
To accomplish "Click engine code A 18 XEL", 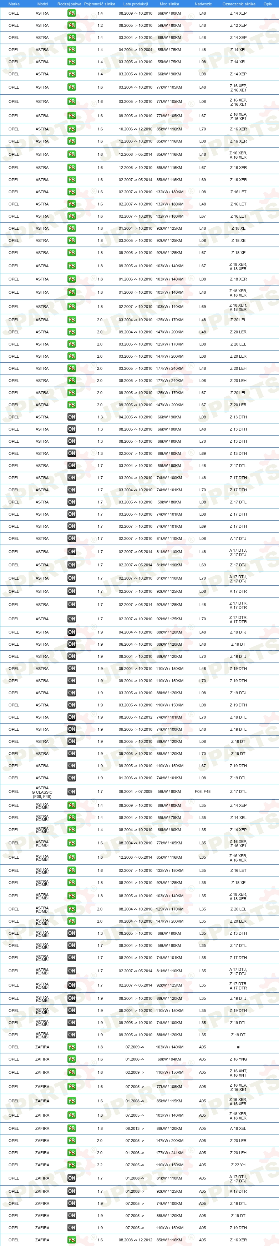I will [238, 1128].
